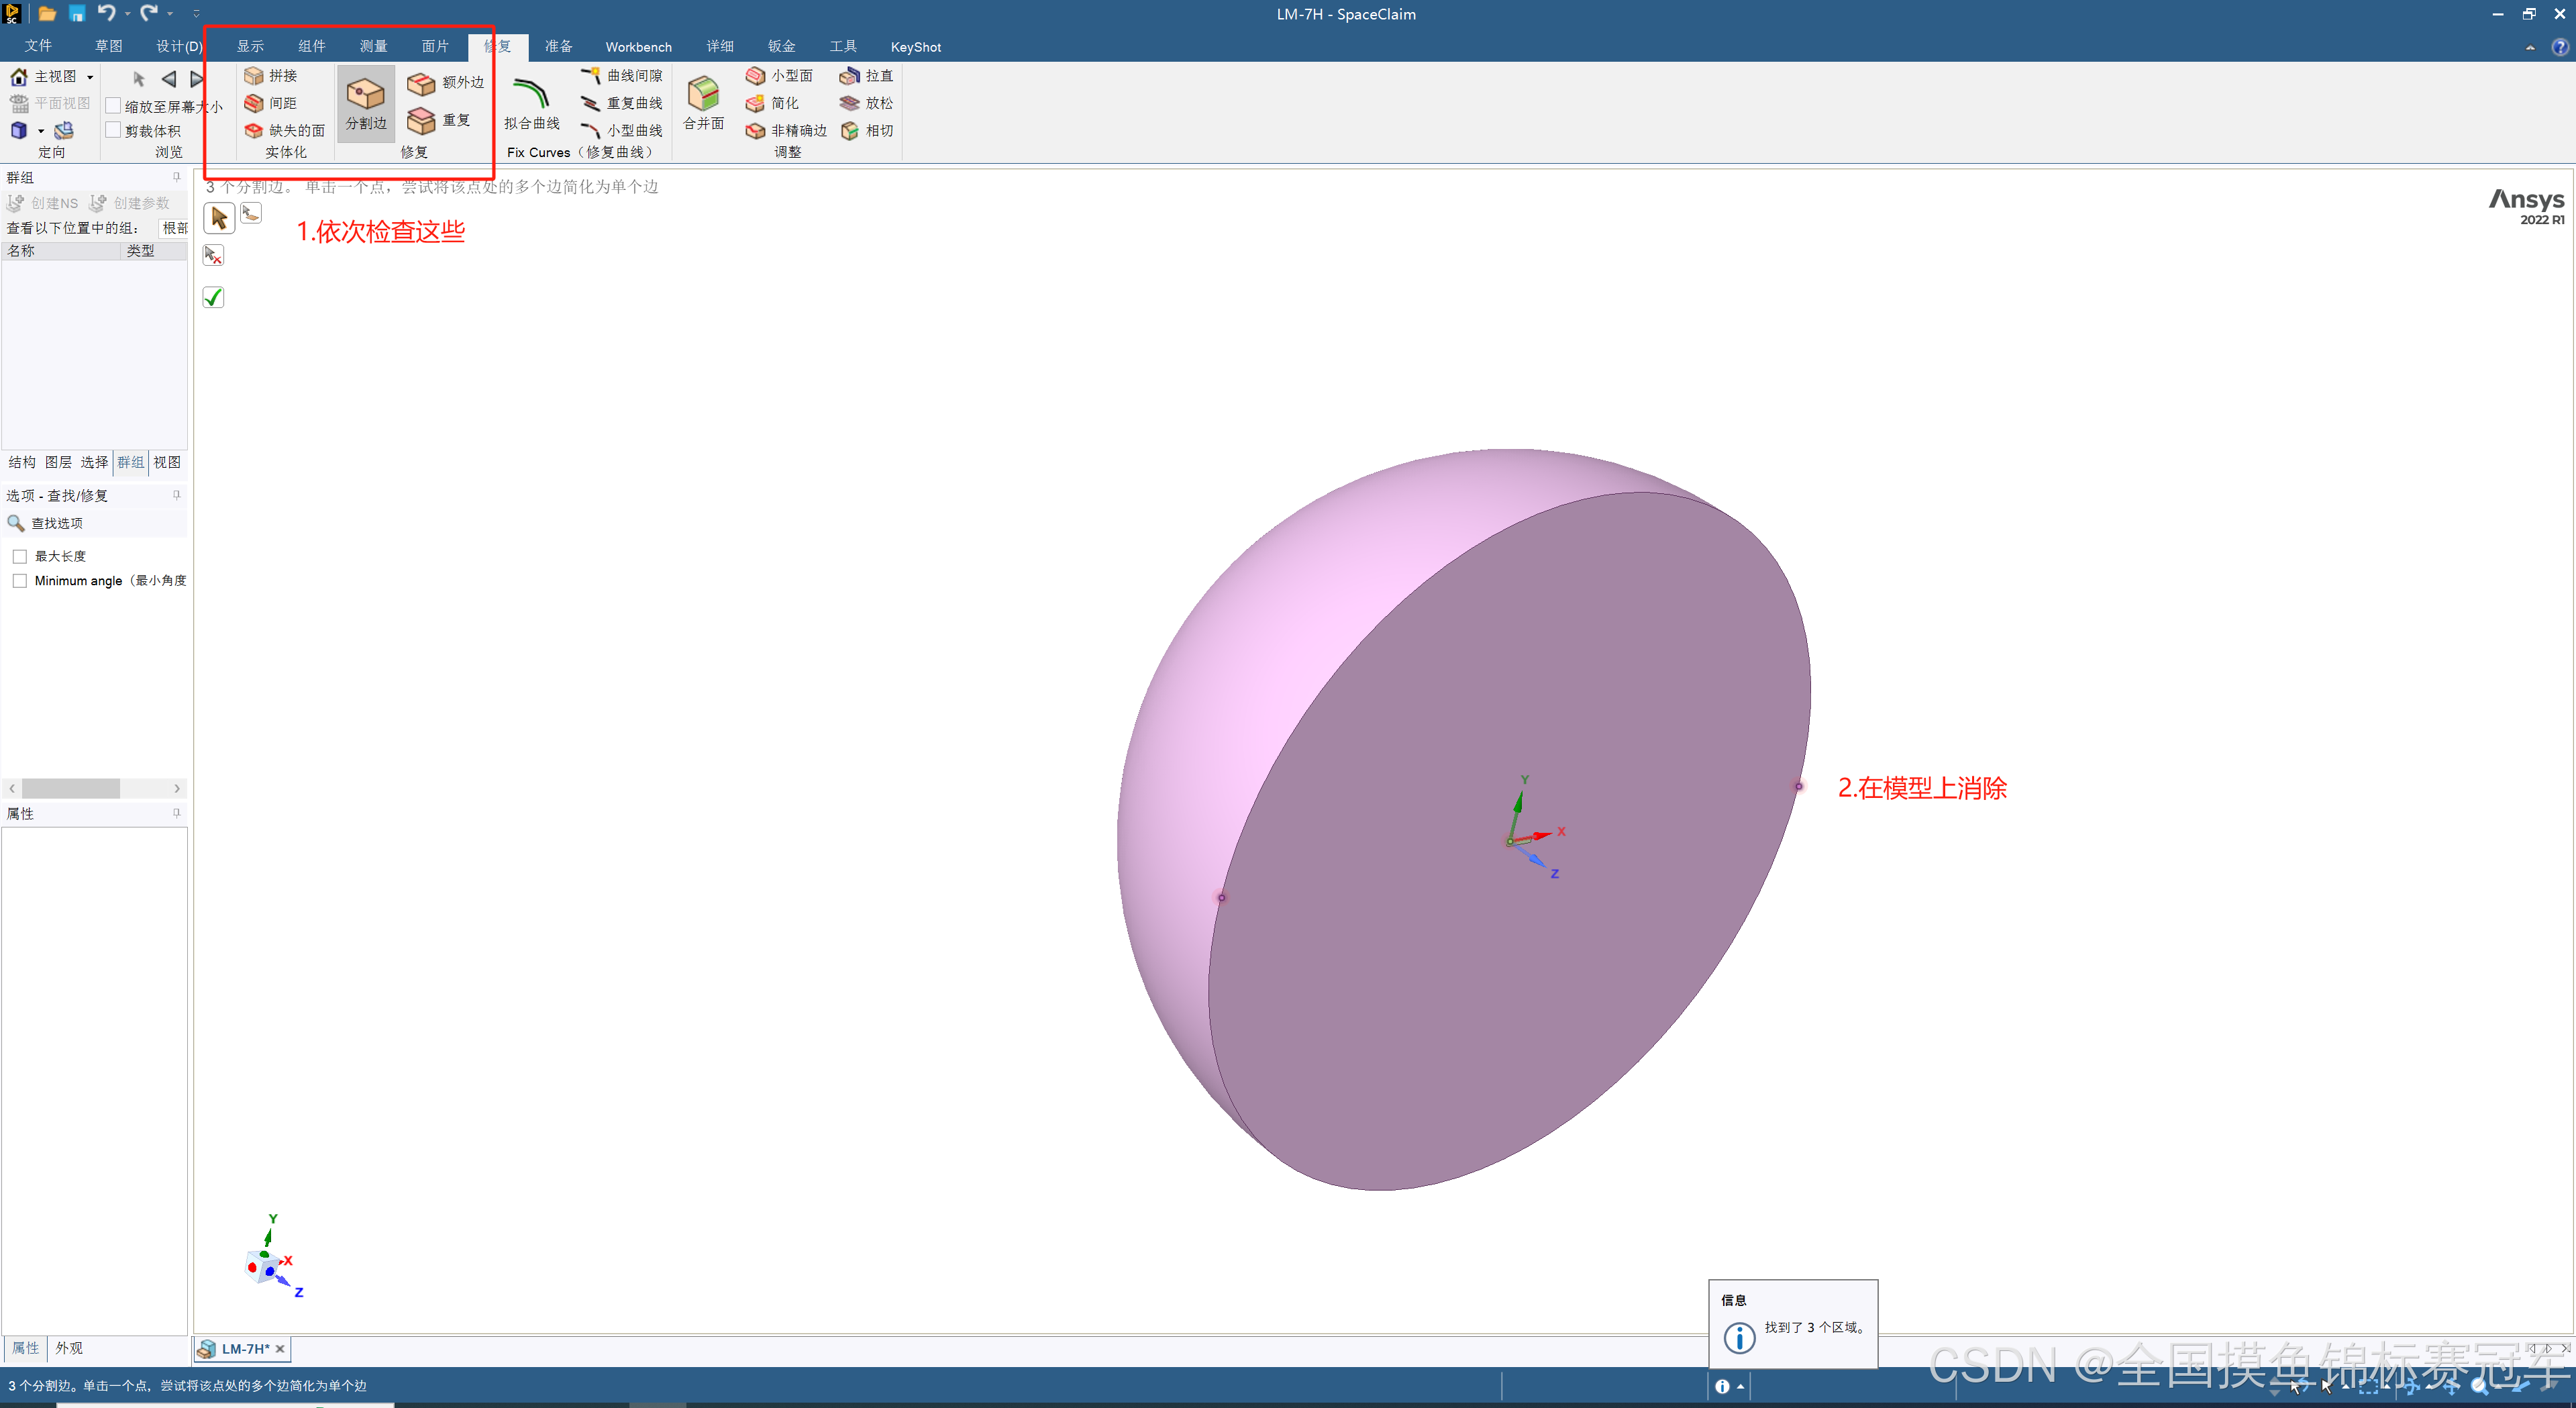Click the 查找选项 find options button
The height and width of the screenshot is (1408, 2576).
tap(45, 523)
